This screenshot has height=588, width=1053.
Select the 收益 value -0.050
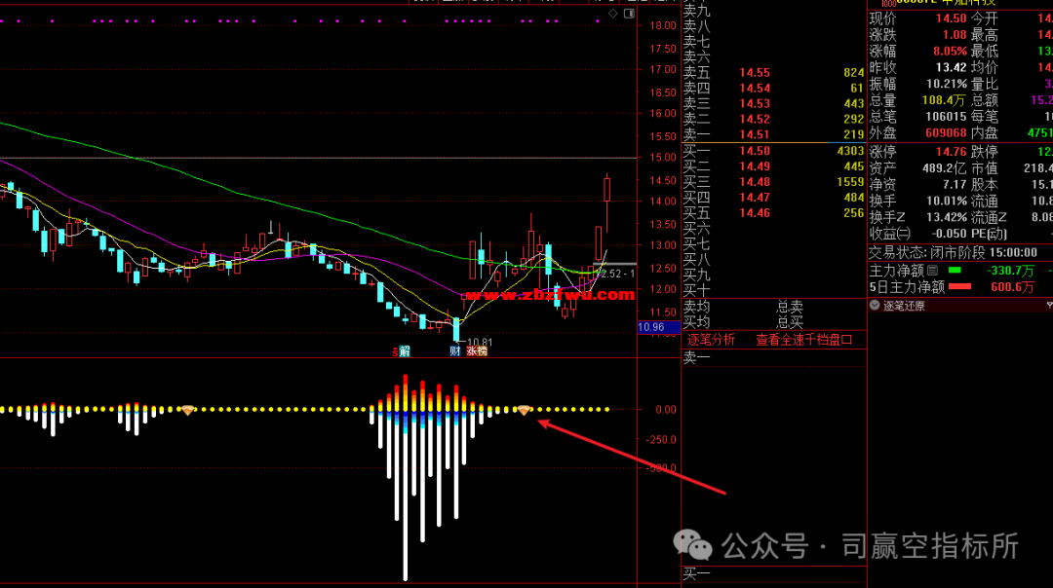(x=949, y=234)
